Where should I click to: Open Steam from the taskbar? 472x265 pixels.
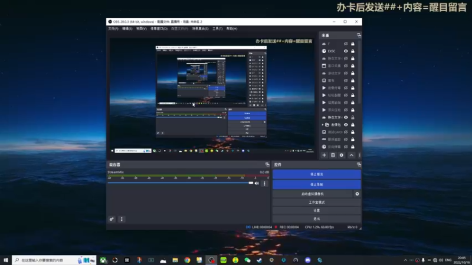260,260
